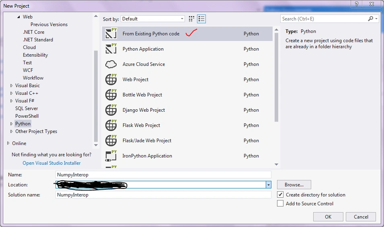Screen dimensions: 384x227
Task: Click the Browse... button
Action: pos(294,185)
